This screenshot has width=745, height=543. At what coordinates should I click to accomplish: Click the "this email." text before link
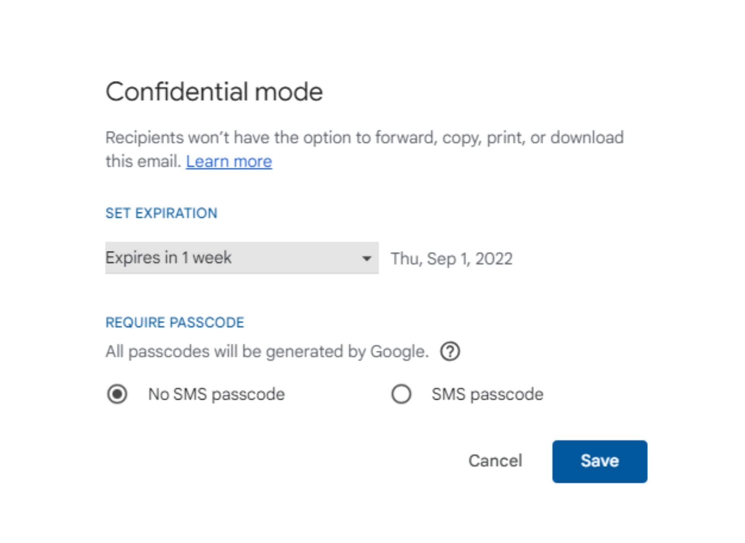pyautogui.click(x=143, y=161)
